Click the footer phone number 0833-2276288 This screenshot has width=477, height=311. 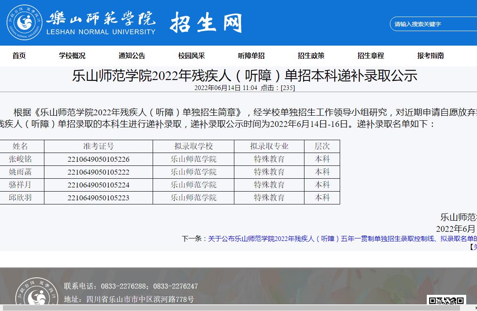[123, 286]
